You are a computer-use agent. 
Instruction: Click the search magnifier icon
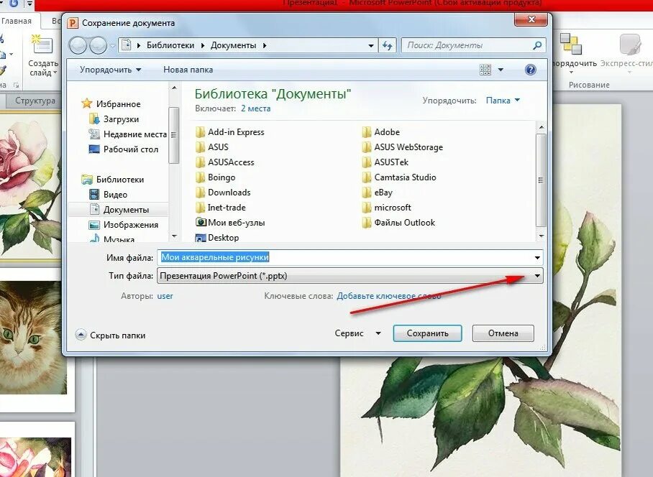pyautogui.click(x=537, y=45)
